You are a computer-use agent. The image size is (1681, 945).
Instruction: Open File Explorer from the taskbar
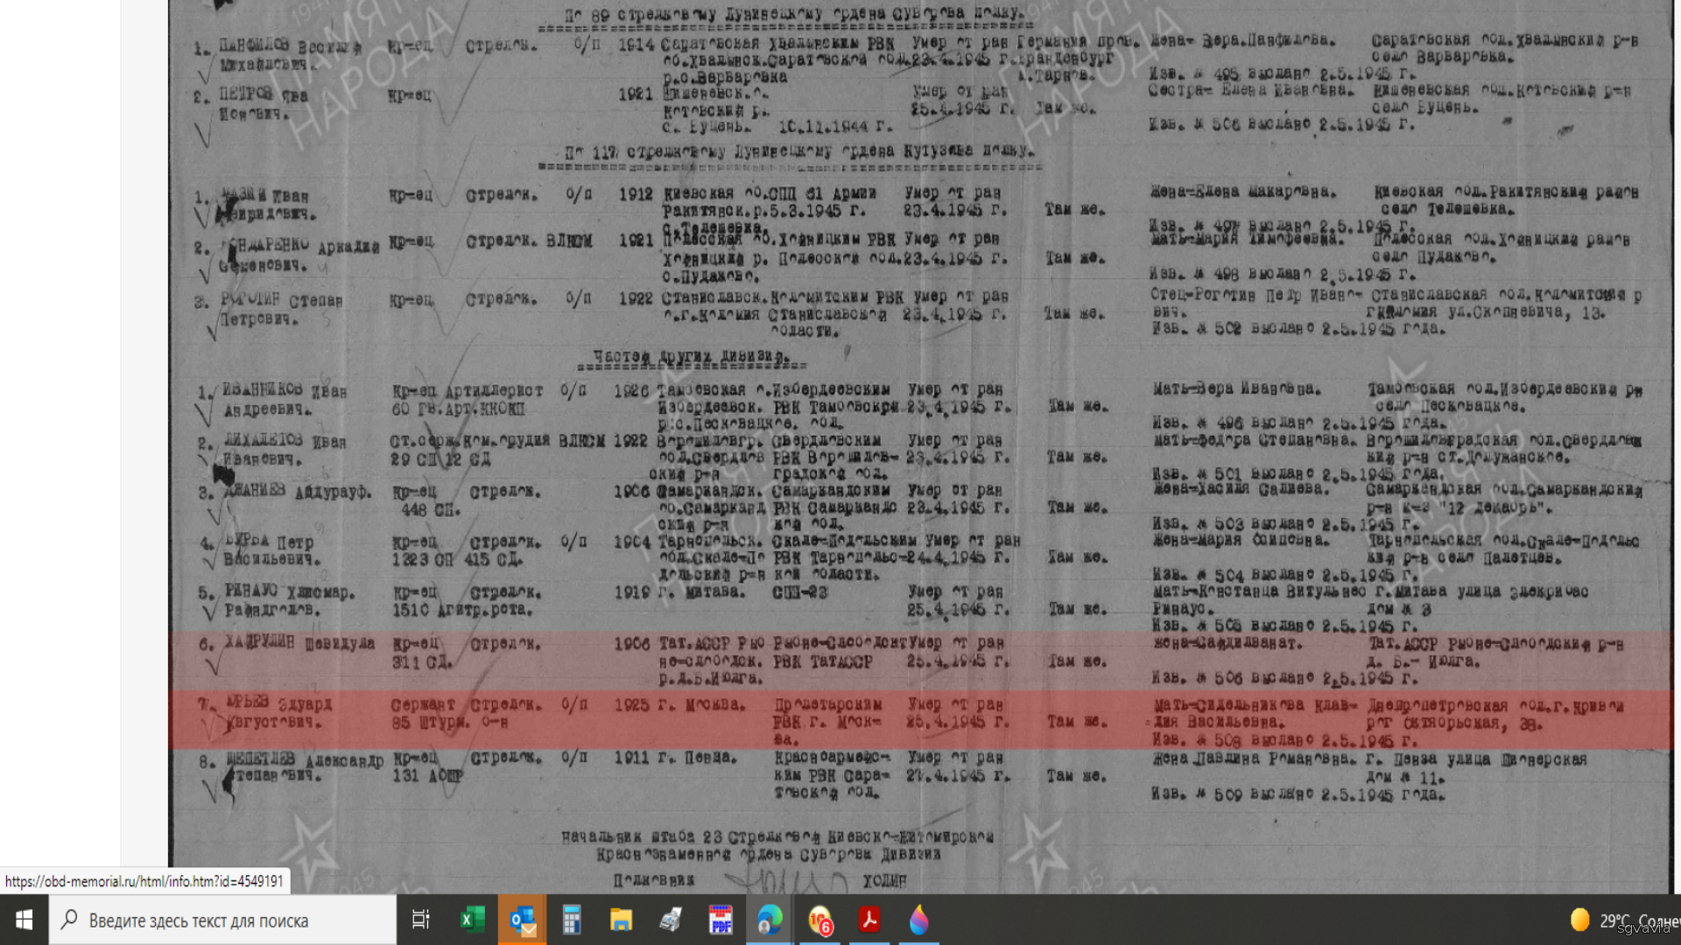621,920
